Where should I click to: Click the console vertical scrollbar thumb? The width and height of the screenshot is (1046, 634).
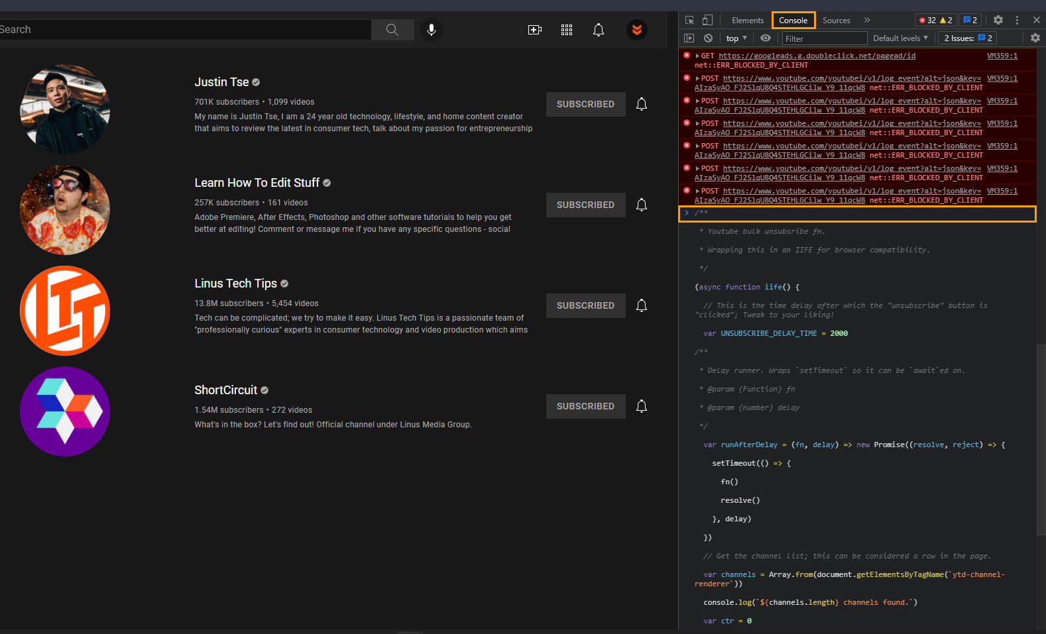[x=1041, y=439]
